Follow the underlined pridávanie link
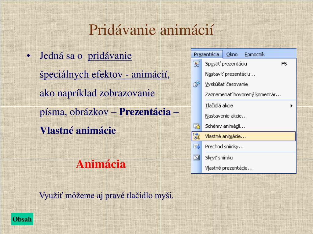This screenshot has width=313, height=234. 110,56
